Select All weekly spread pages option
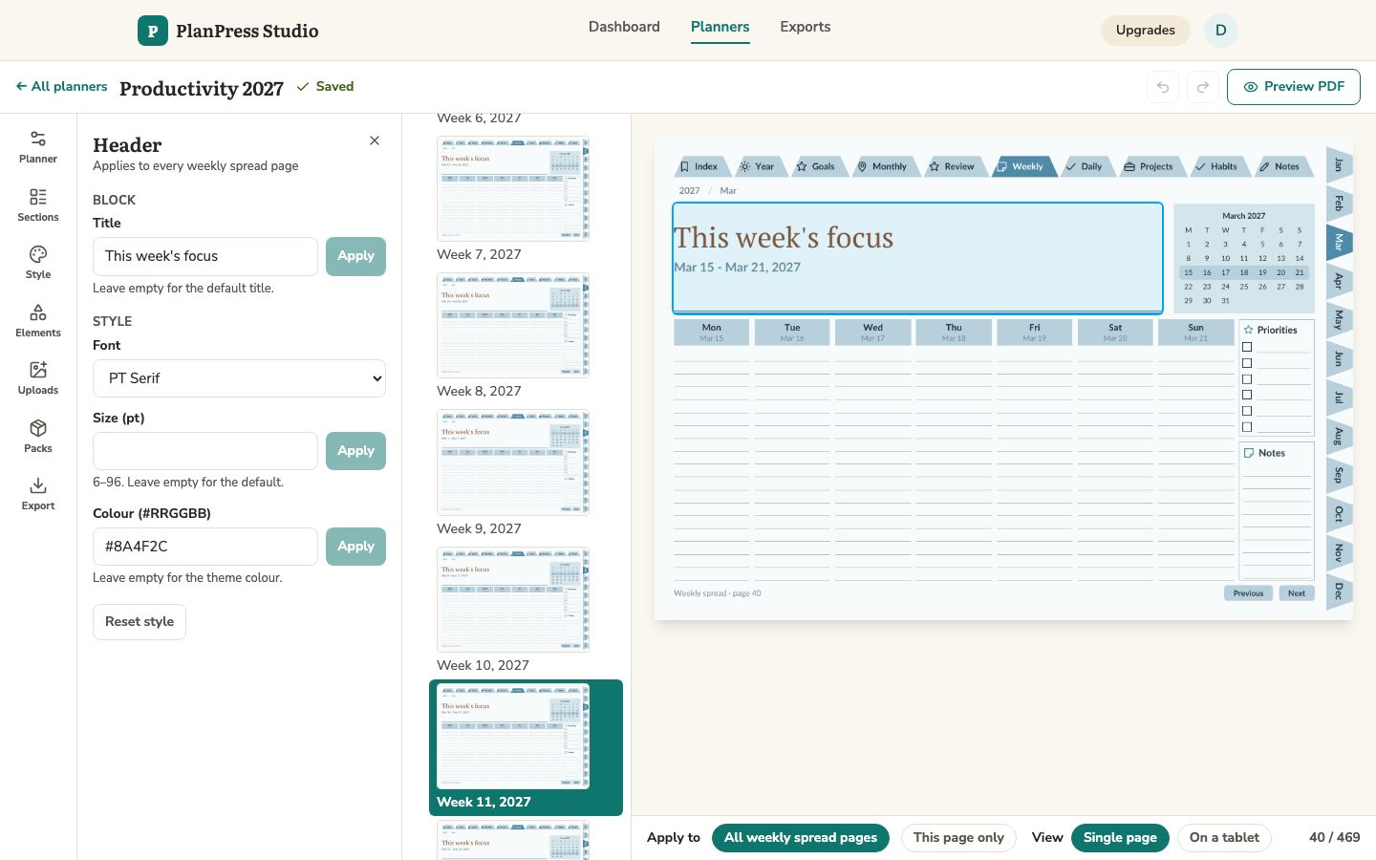This screenshot has height=860, width=1376. tap(801, 838)
